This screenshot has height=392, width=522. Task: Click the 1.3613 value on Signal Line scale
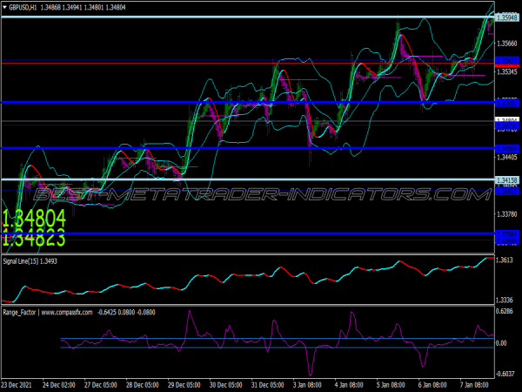coord(505,260)
